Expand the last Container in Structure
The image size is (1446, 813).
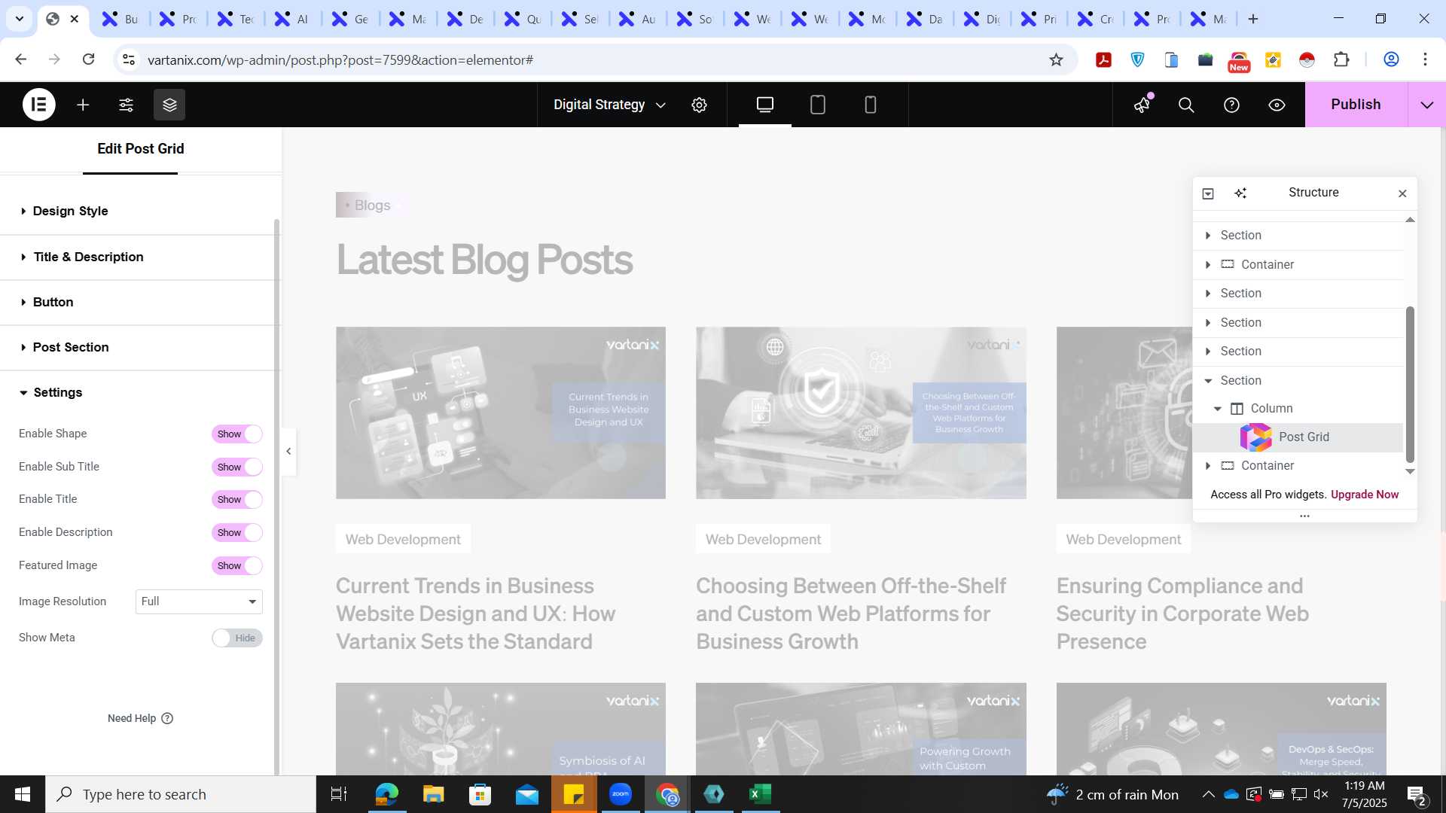[x=1208, y=466]
